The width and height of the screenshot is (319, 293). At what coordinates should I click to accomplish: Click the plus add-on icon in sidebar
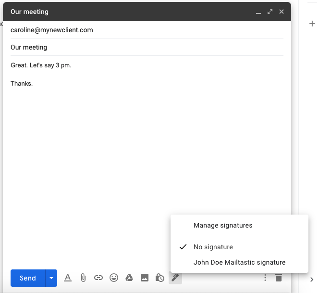311,24
